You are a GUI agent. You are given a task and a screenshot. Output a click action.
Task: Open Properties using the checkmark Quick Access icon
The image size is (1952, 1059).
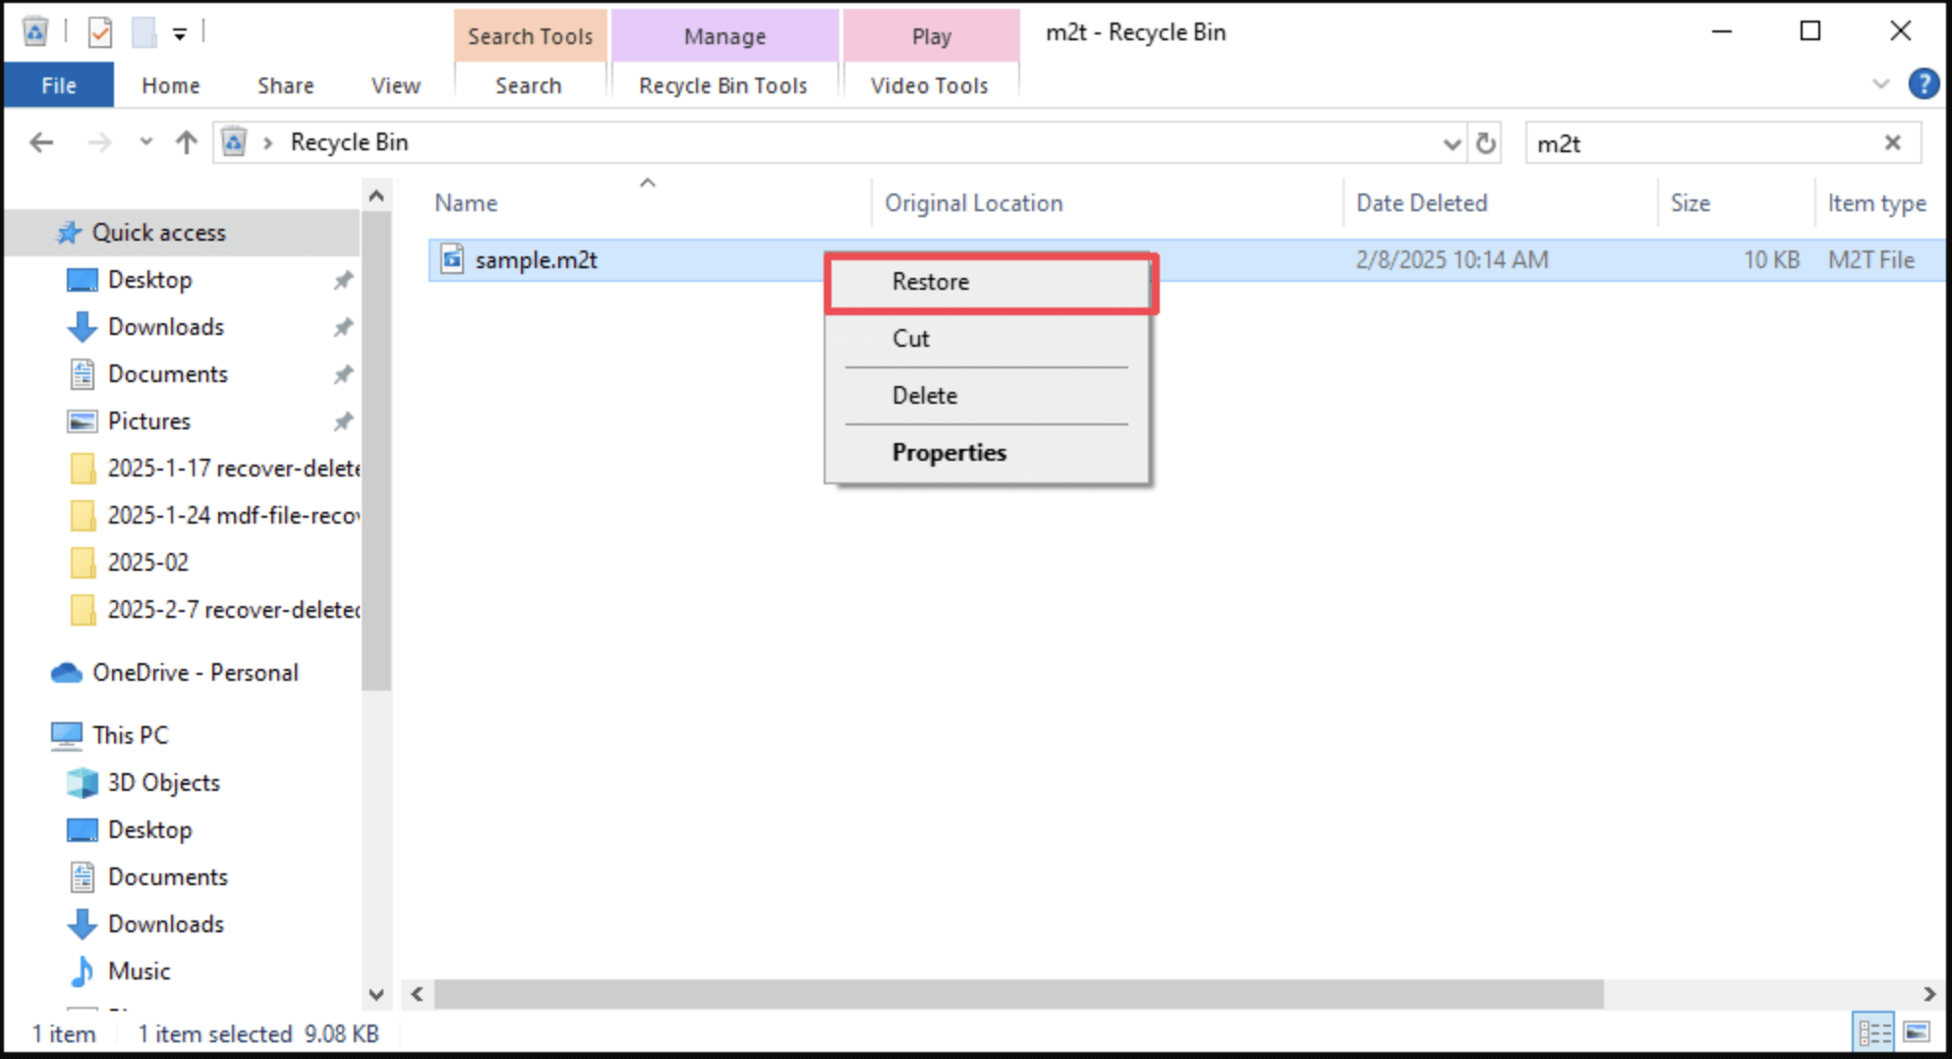coord(99,31)
